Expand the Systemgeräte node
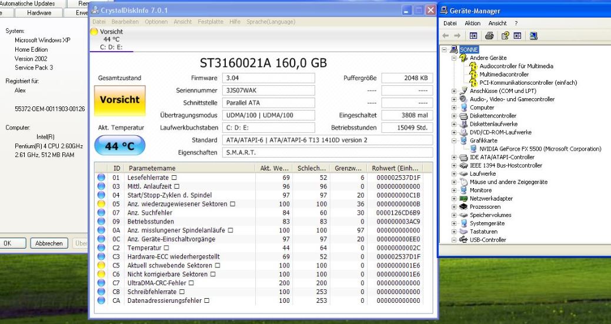This screenshot has width=611, height=324. 454,223
